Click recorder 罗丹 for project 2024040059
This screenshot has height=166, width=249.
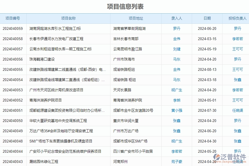(x=177, y=28)
